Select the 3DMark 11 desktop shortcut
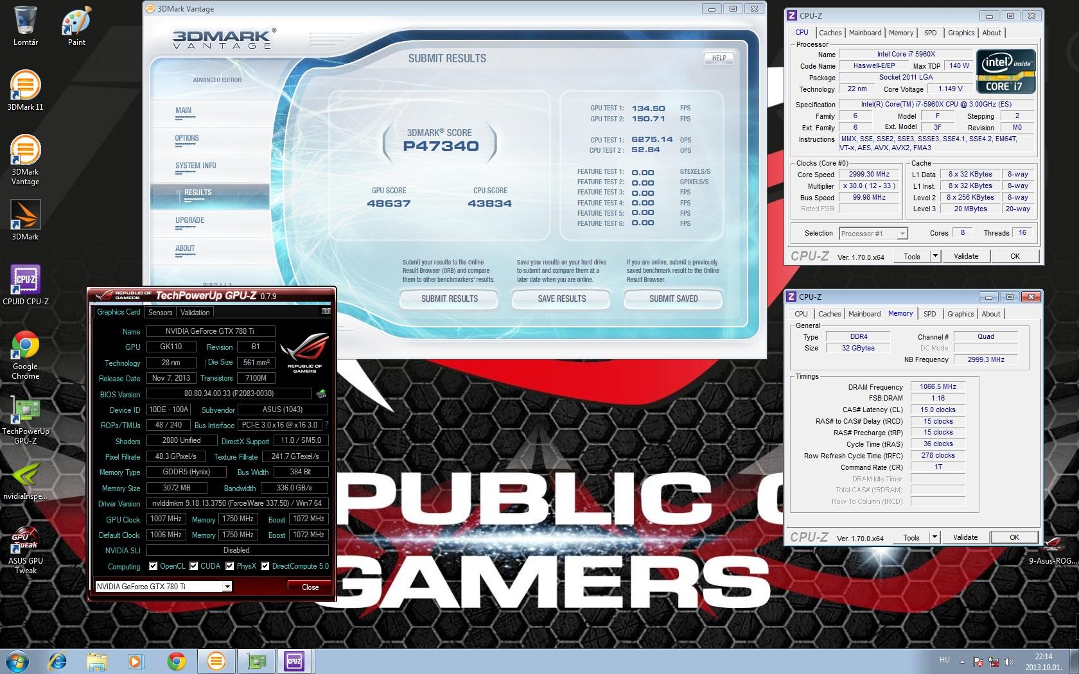Screen dimensions: 1079x674 26,90
